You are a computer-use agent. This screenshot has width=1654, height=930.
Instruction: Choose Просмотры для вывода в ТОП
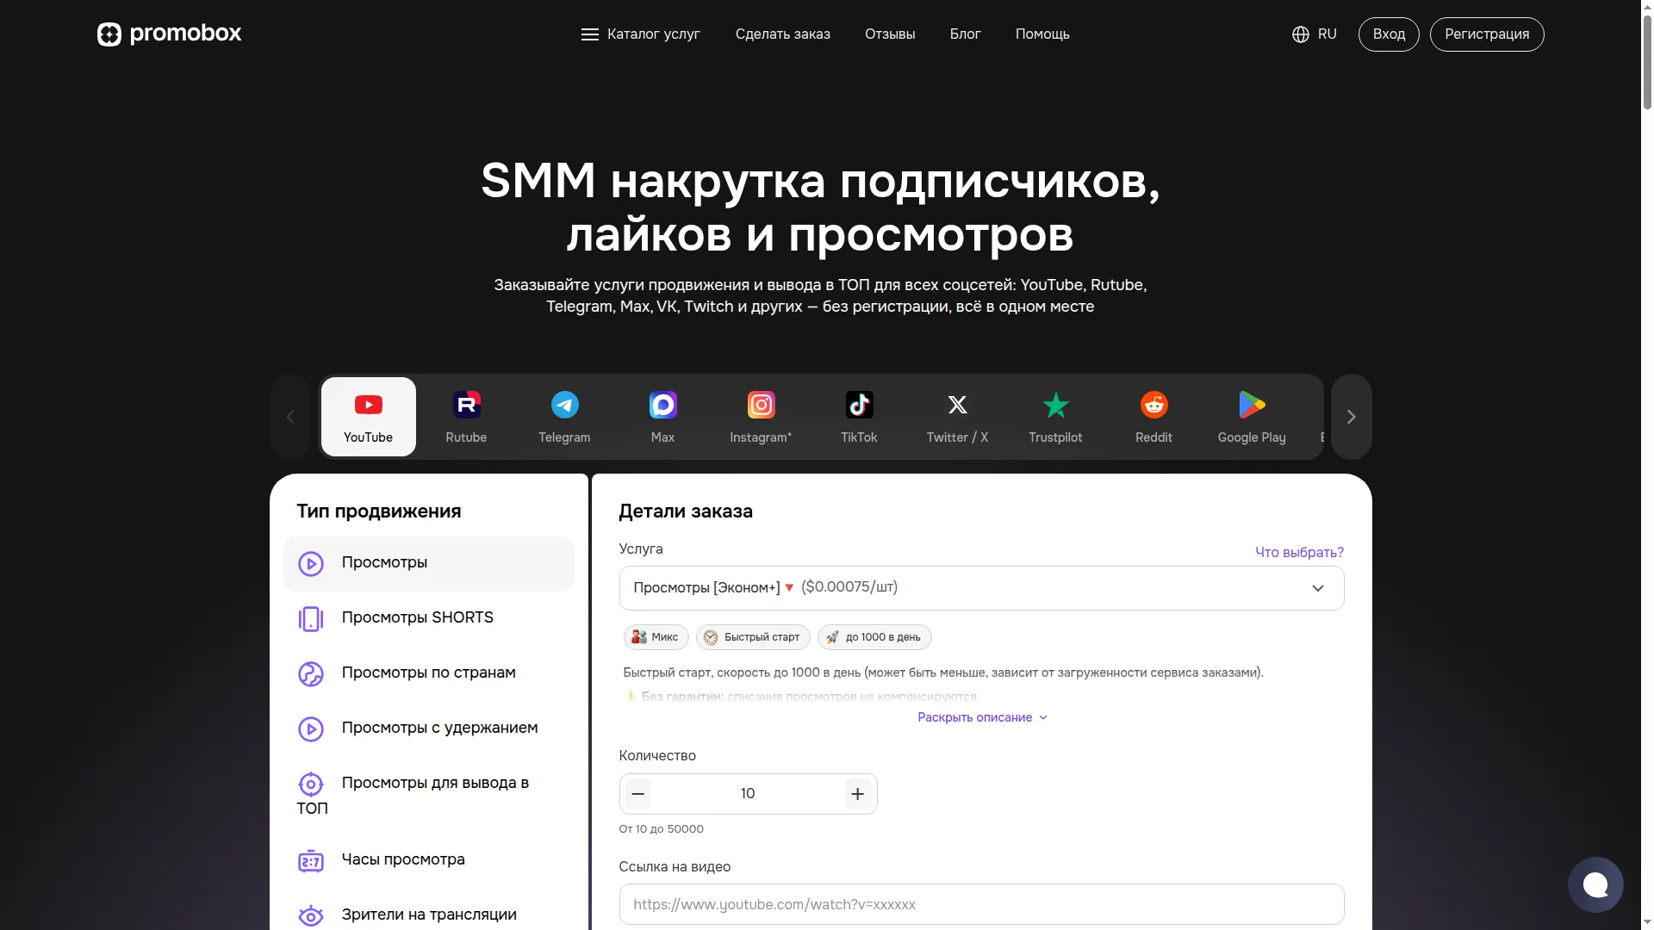point(428,795)
